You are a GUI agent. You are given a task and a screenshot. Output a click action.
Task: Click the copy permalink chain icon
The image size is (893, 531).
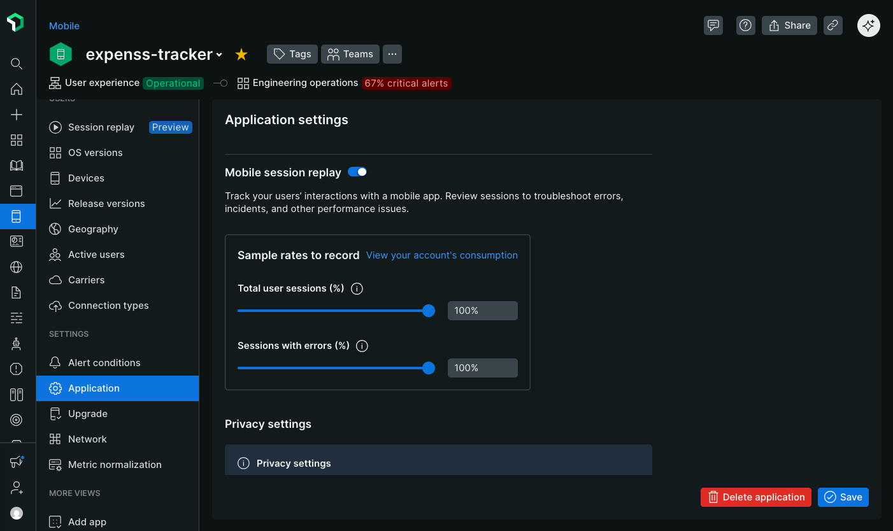(832, 25)
